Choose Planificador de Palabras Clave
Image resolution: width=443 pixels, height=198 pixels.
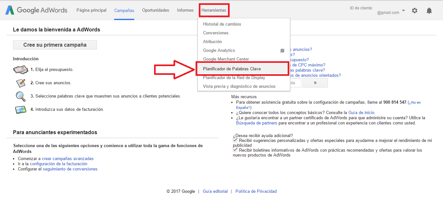pyautogui.click(x=243, y=69)
